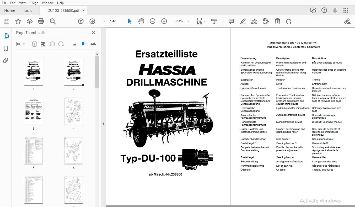Click the 'Saatkasten' contents entry
Image resolution: width=355 pixels, height=207 pixels.
click(247, 79)
